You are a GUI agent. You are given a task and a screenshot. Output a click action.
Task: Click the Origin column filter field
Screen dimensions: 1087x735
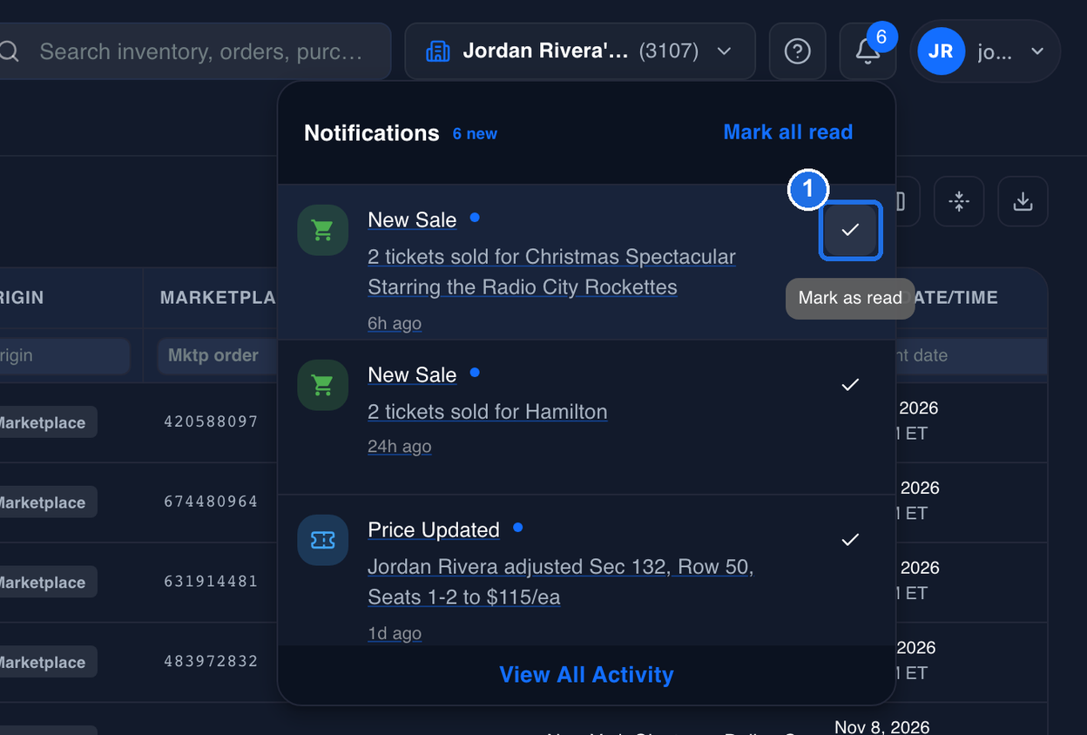[x=64, y=355]
